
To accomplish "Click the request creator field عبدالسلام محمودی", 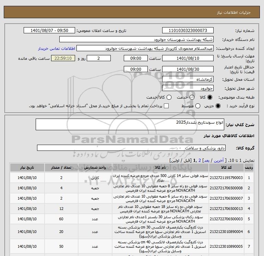I will coord(145,48).
